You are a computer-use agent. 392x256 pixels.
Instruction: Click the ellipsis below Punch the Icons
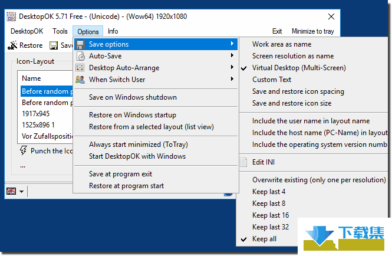[x=23, y=166]
